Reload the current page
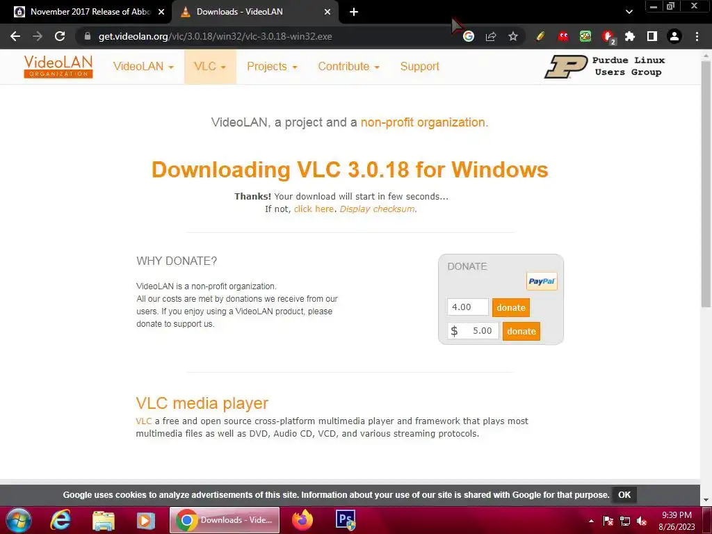The height and width of the screenshot is (534, 712). (60, 36)
